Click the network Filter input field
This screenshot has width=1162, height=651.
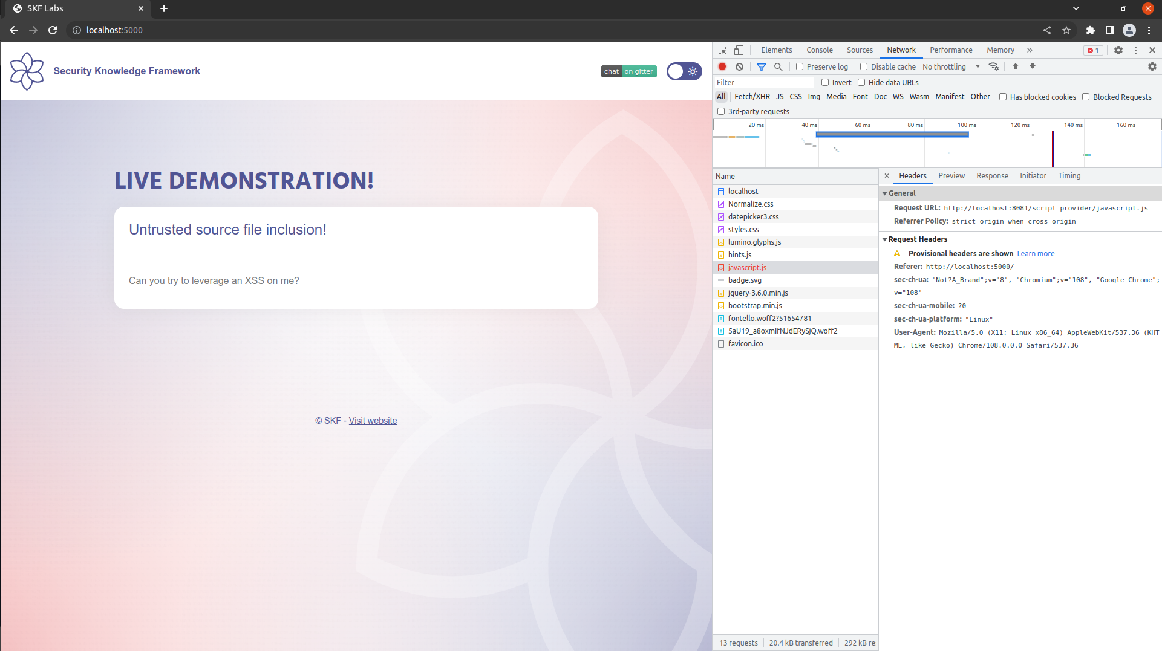click(765, 82)
